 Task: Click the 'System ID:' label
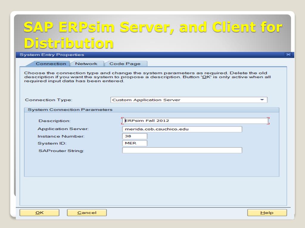52,143
